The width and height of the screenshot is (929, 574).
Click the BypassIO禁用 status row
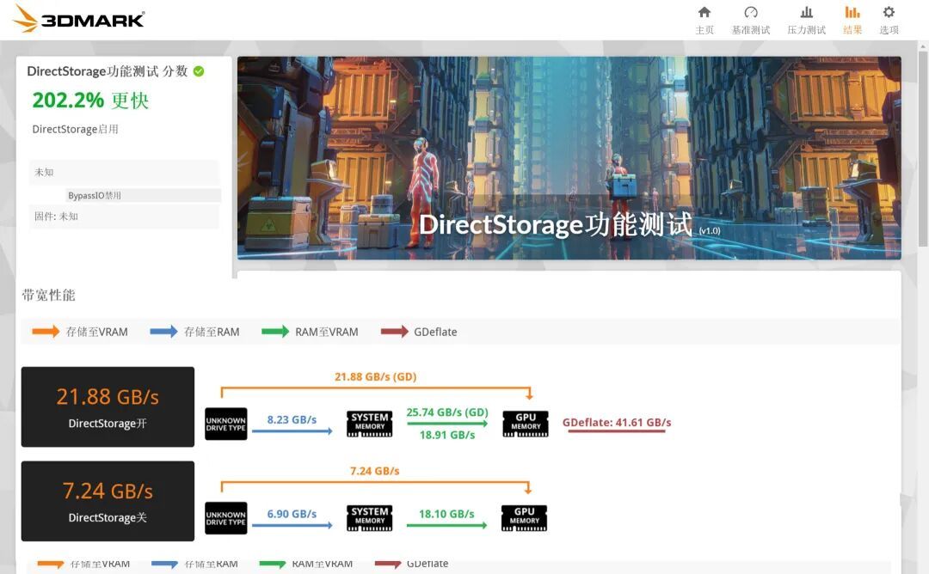pos(143,195)
